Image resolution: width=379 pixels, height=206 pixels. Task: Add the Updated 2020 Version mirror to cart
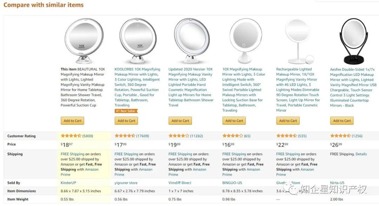(x=180, y=121)
